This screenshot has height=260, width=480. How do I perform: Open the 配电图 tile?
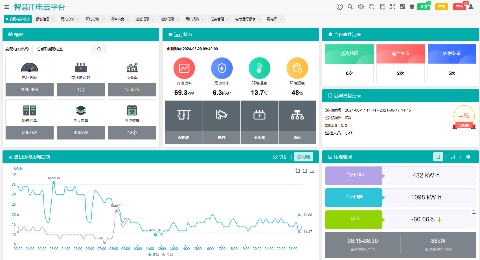pos(184,123)
